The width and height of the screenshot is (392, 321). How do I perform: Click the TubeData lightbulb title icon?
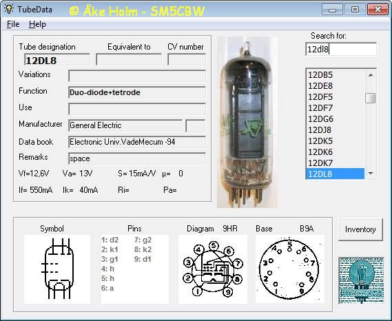(x=9, y=9)
